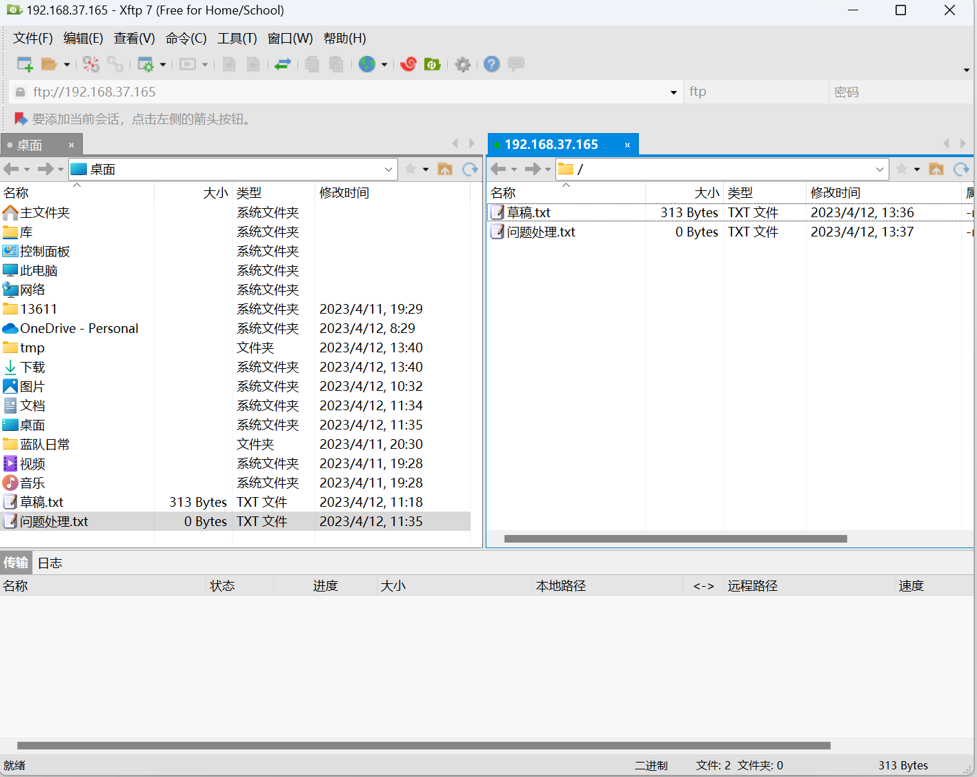Viewport: 977px width, 777px height.
Task: Click the globe icon in toolbar
Action: tap(367, 64)
